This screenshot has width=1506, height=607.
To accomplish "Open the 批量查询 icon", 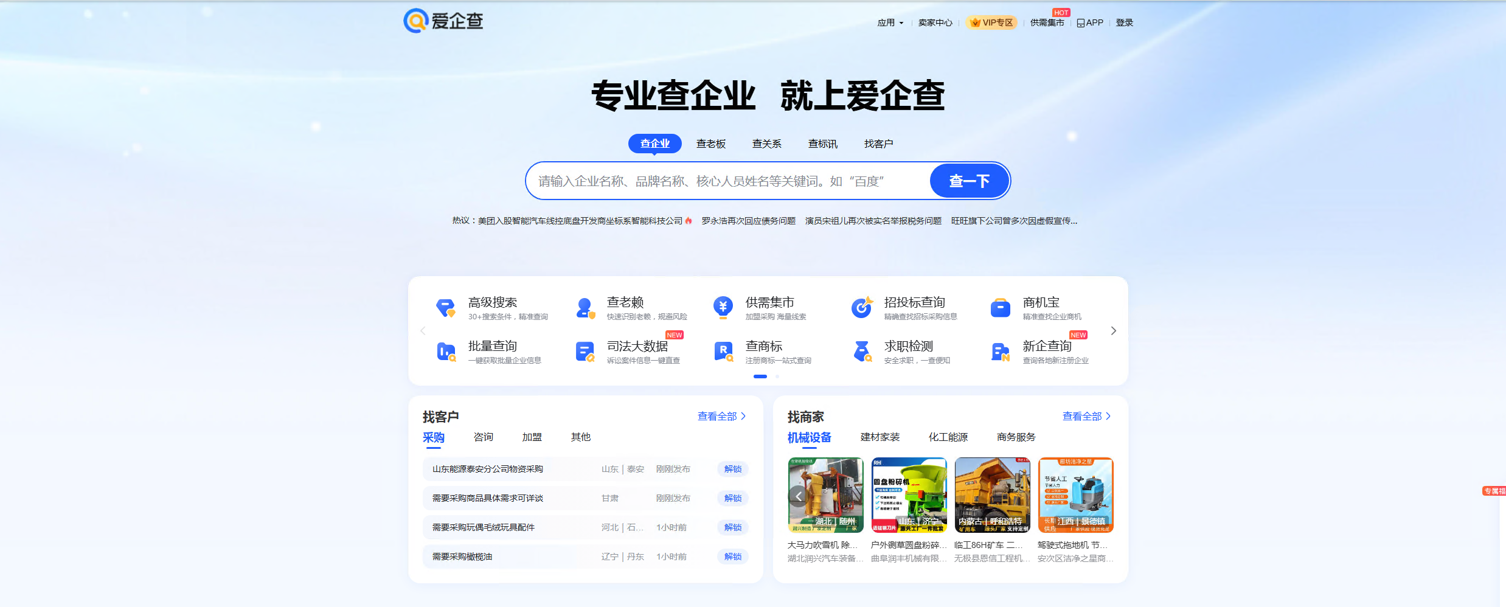I will click(x=446, y=352).
